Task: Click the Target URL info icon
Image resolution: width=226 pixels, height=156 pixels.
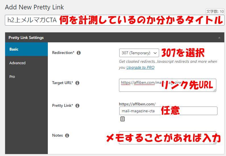Action: tap(77, 83)
